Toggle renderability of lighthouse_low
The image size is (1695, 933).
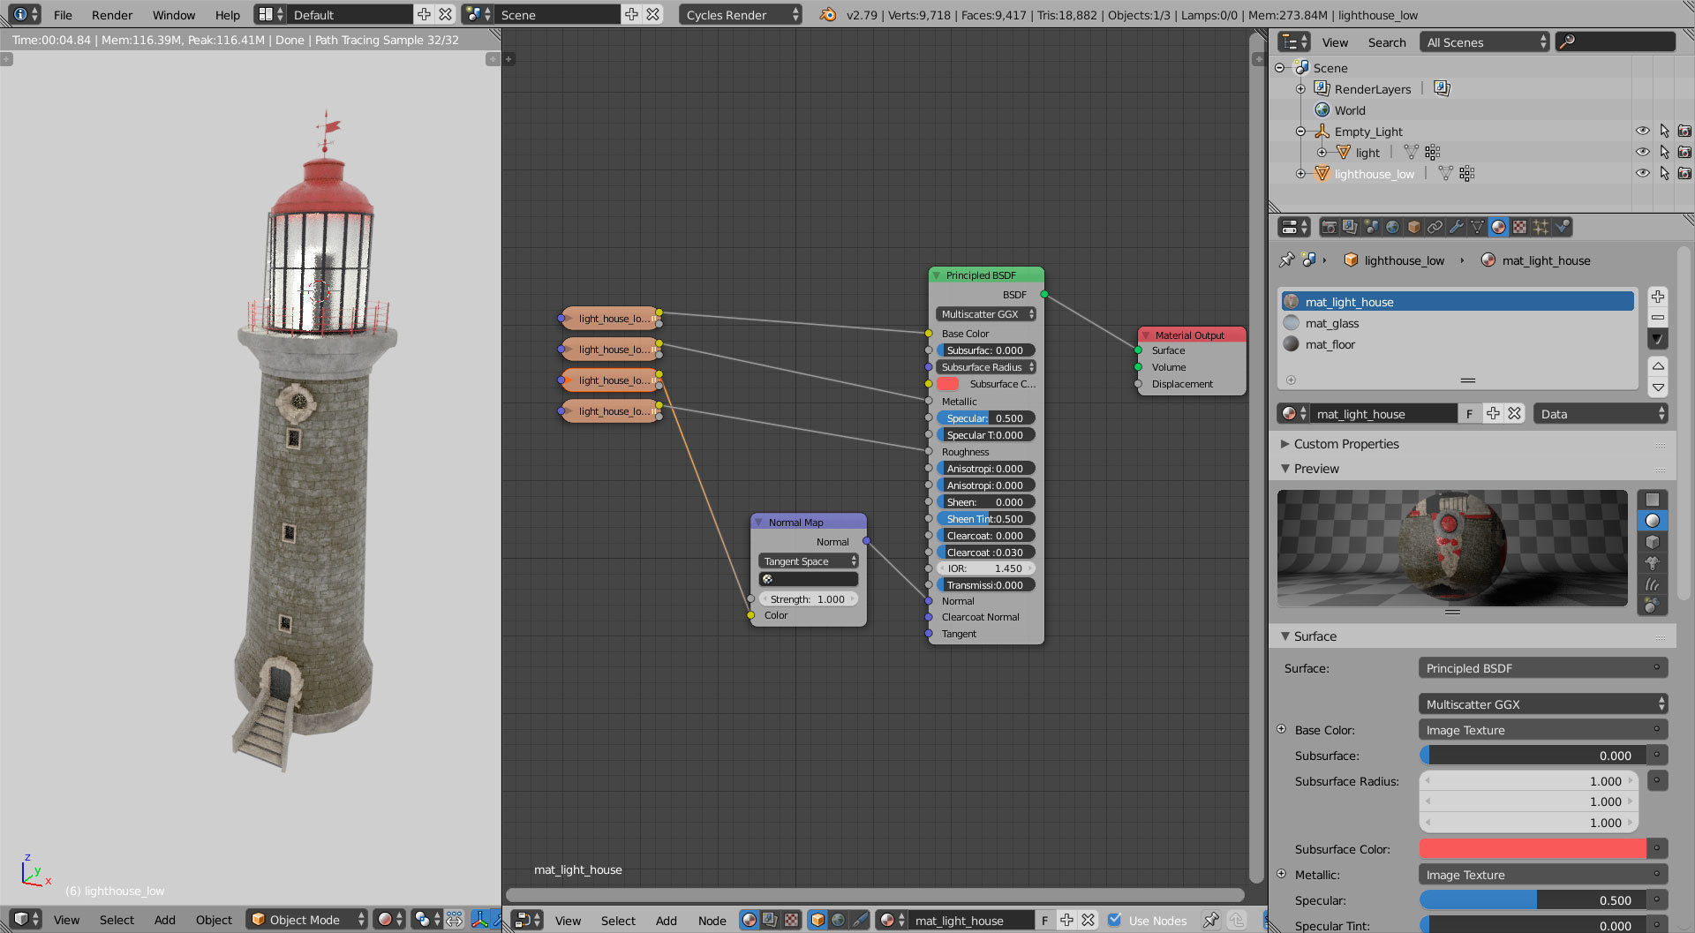[1684, 173]
